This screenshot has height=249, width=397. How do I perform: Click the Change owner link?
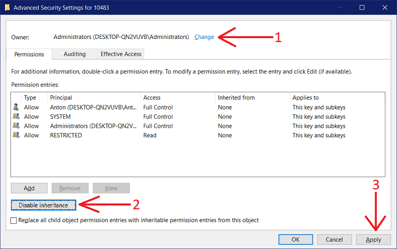[204, 37]
